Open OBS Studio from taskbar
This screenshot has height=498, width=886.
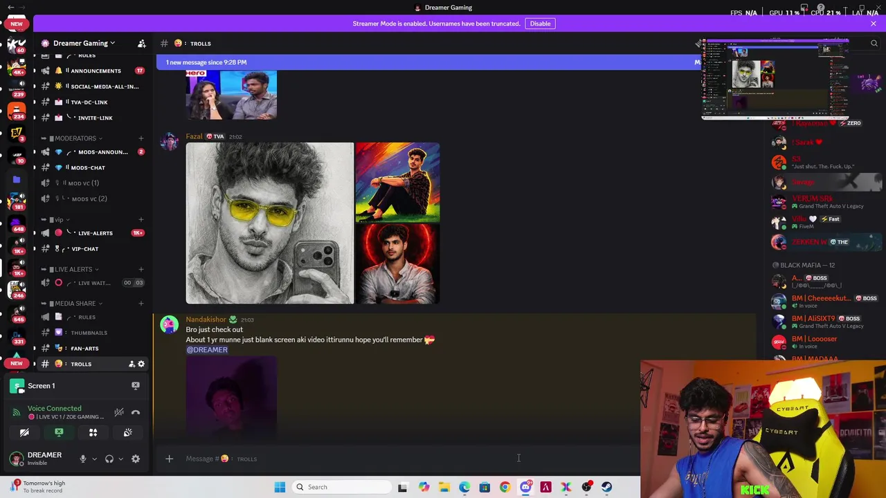[587, 487]
